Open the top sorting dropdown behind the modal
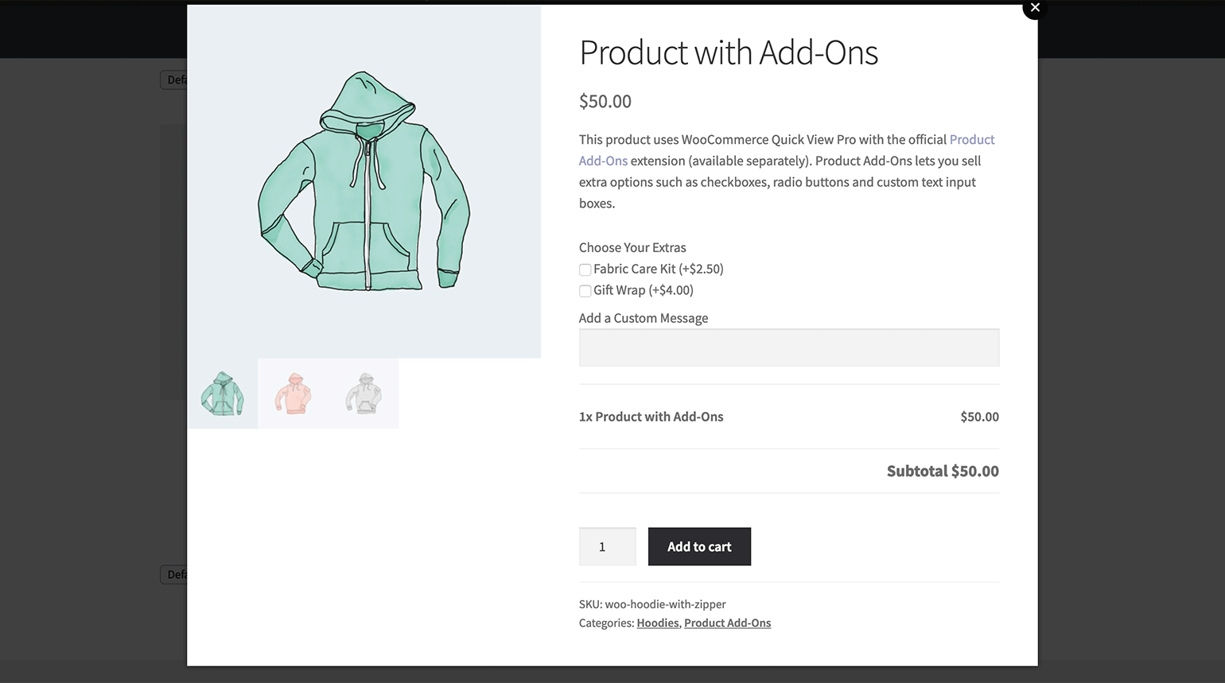The width and height of the screenshot is (1225, 683). [173, 80]
